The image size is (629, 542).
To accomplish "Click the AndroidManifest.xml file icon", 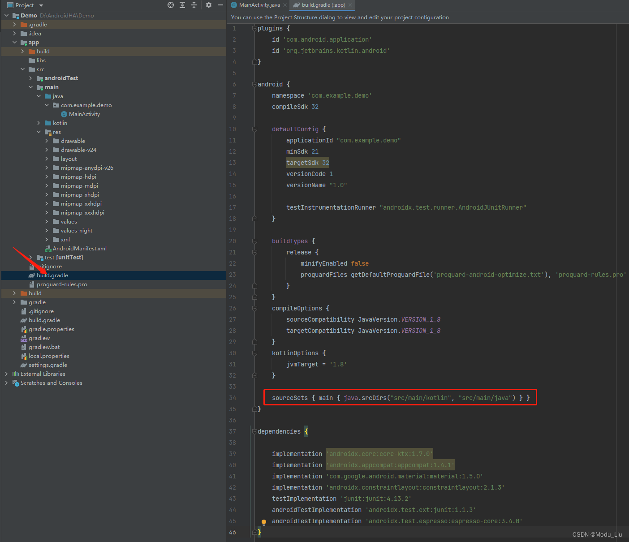I will pyautogui.click(x=48, y=249).
